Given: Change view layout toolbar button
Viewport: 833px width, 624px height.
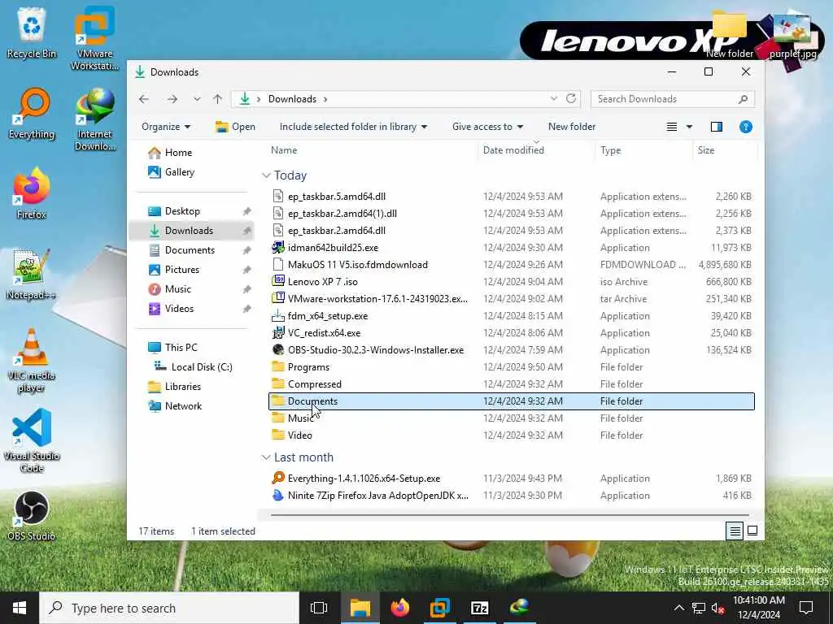Looking at the screenshot, I should pyautogui.click(x=672, y=127).
